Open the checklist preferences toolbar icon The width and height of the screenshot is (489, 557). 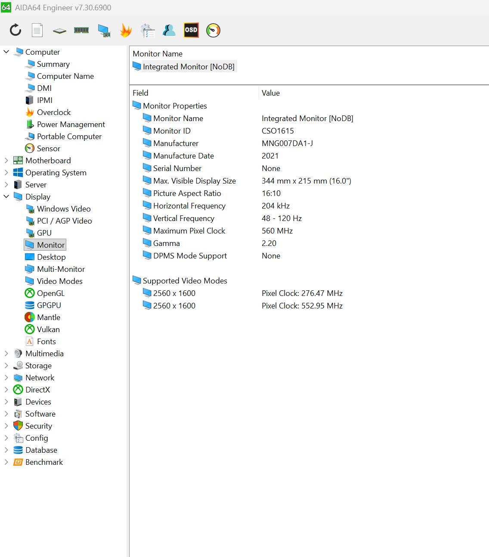click(148, 30)
